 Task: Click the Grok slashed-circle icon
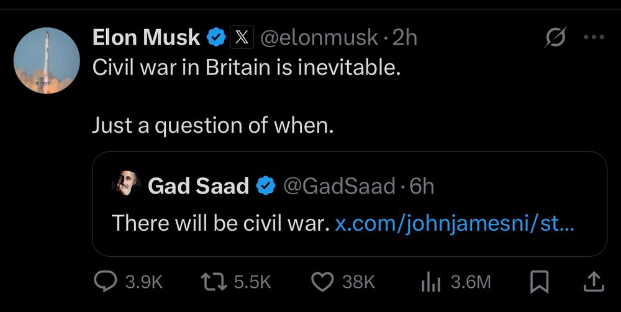click(x=555, y=38)
